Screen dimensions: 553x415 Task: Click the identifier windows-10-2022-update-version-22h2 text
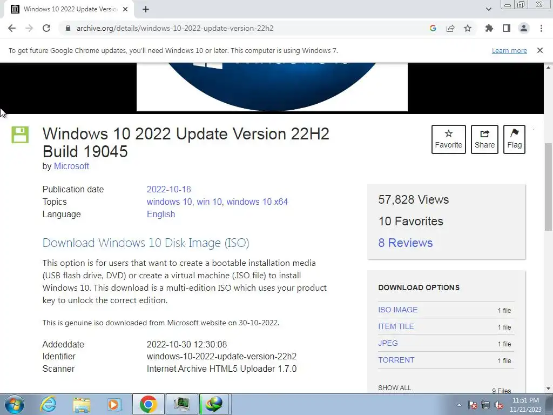pos(221,357)
